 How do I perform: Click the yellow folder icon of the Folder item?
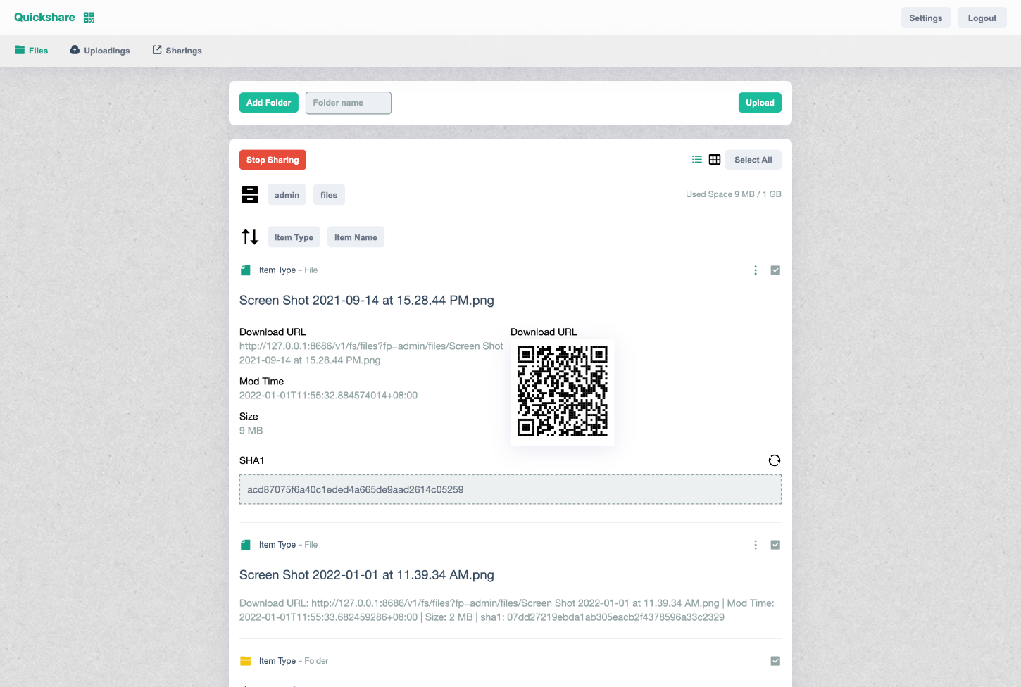(x=246, y=661)
